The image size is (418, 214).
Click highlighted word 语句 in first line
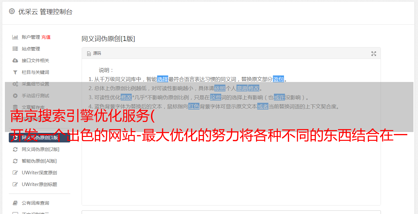(278, 79)
